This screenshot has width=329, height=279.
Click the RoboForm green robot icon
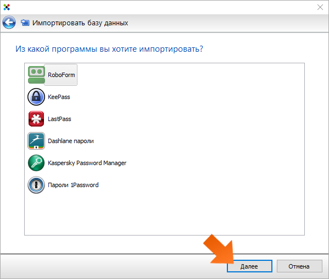click(x=36, y=75)
